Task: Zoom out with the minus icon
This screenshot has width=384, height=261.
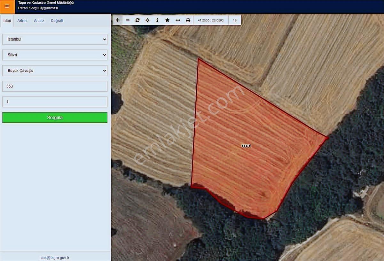Action: click(128, 20)
